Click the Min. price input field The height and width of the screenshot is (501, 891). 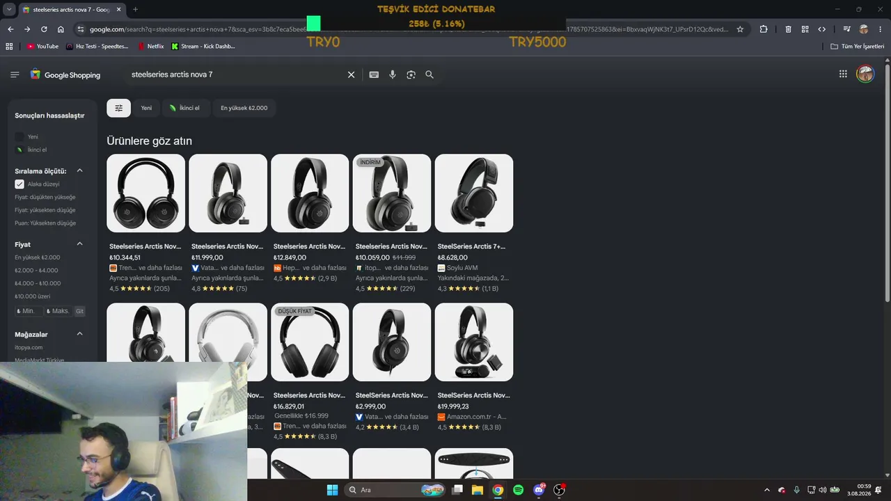click(28, 311)
